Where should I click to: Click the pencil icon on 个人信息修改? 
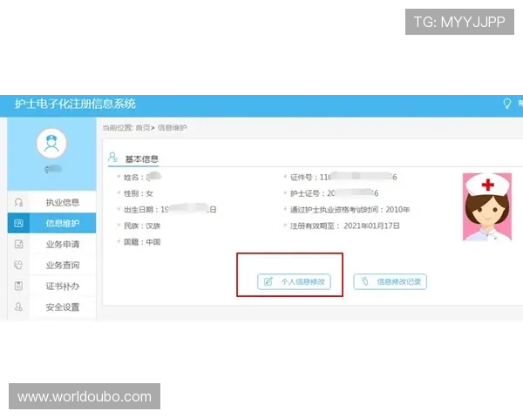(x=268, y=281)
